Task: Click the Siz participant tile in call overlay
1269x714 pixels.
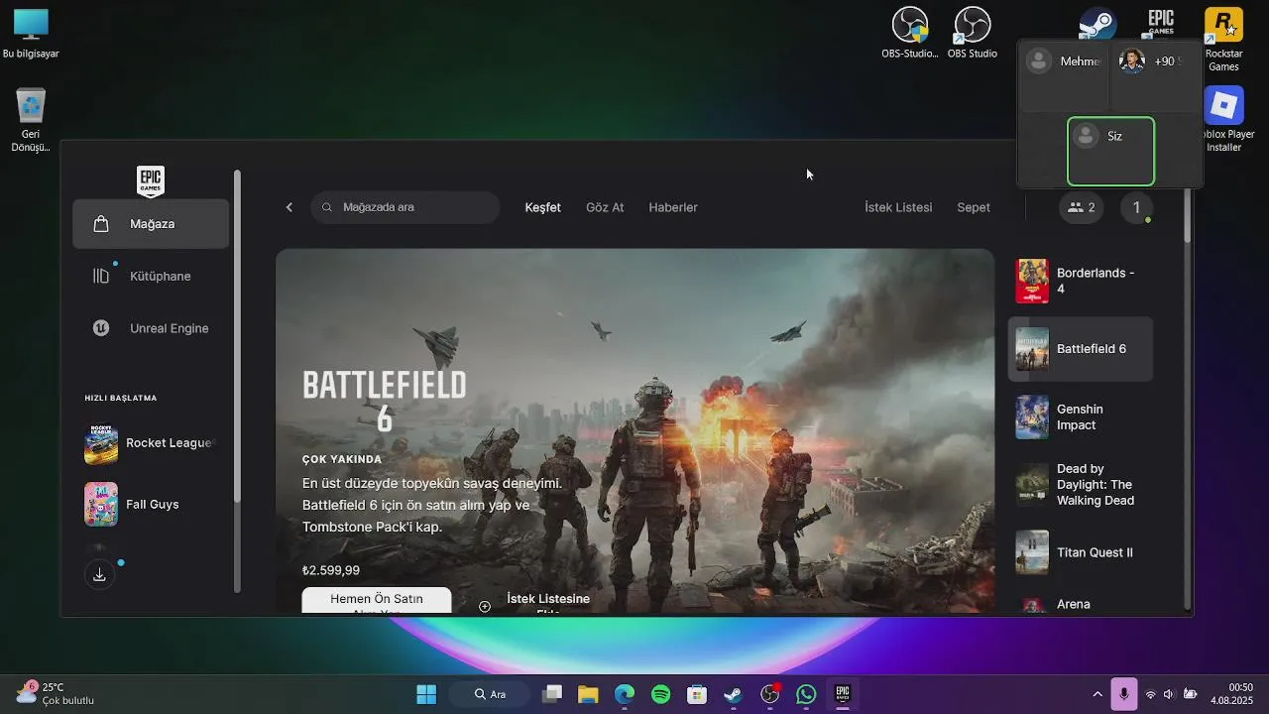Action: click(1110, 151)
